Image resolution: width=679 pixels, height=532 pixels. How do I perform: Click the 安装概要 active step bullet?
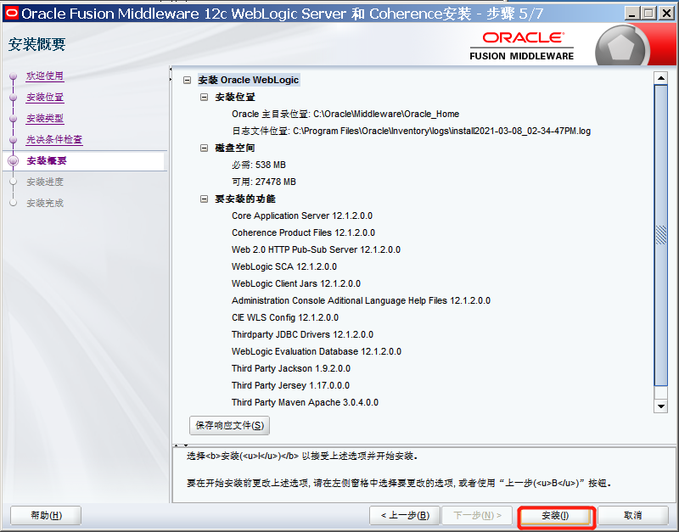[14, 160]
